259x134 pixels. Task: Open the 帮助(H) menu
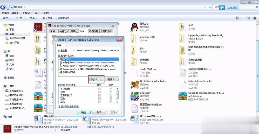[47, 13]
